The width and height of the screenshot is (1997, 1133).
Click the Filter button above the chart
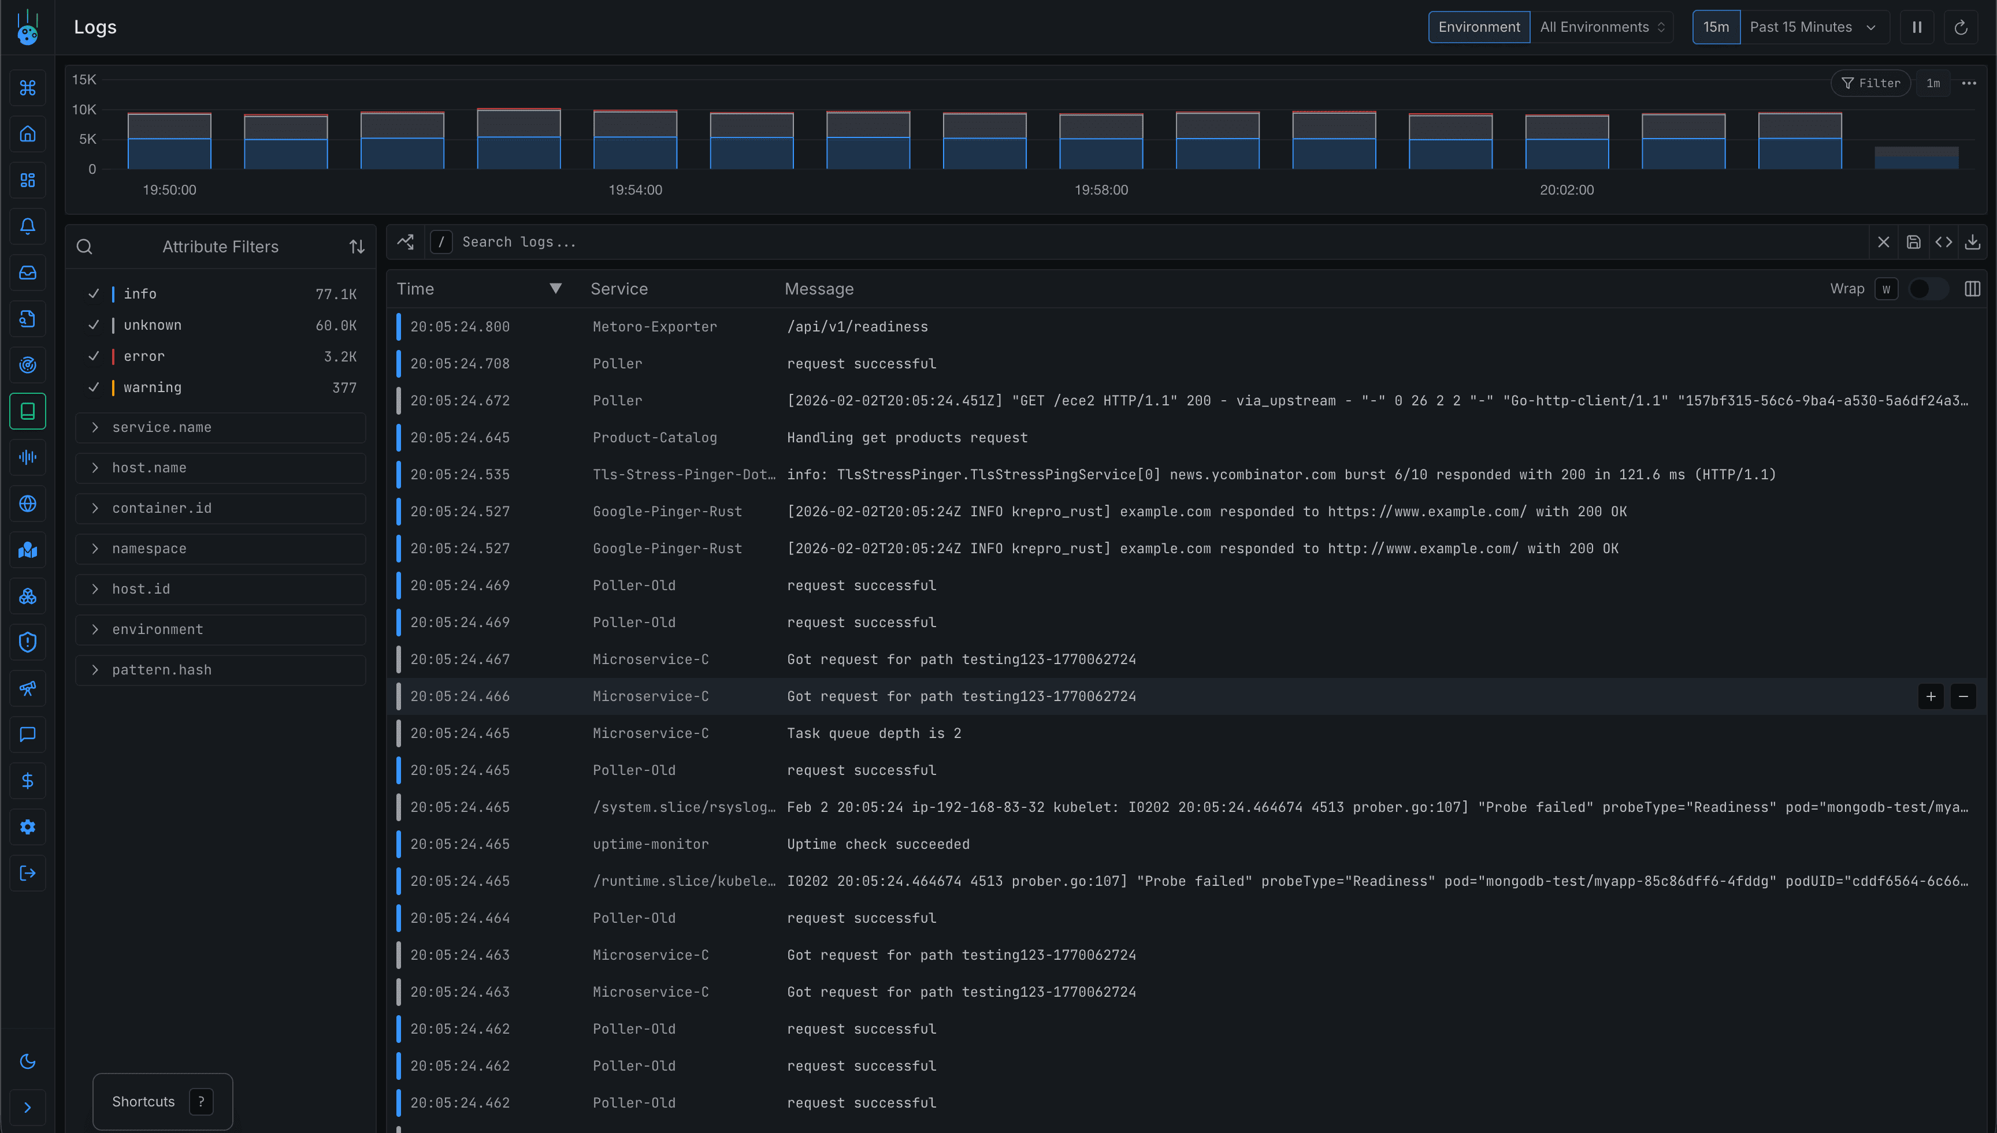point(1871,83)
